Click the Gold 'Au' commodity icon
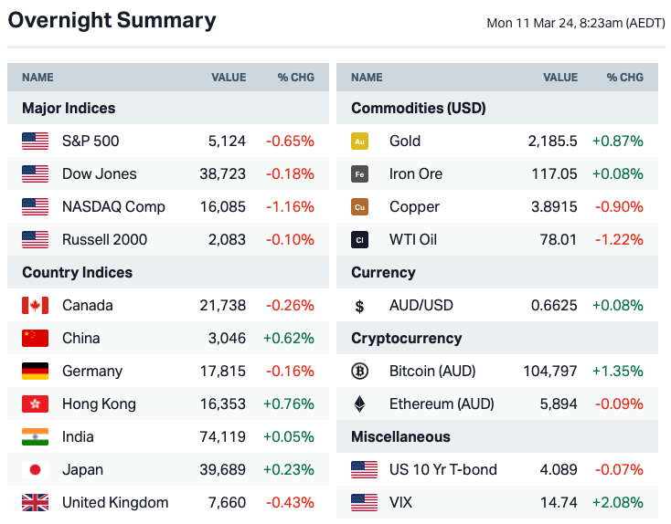Image resolution: width=671 pixels, height=524 pixels. pos(360,141)
